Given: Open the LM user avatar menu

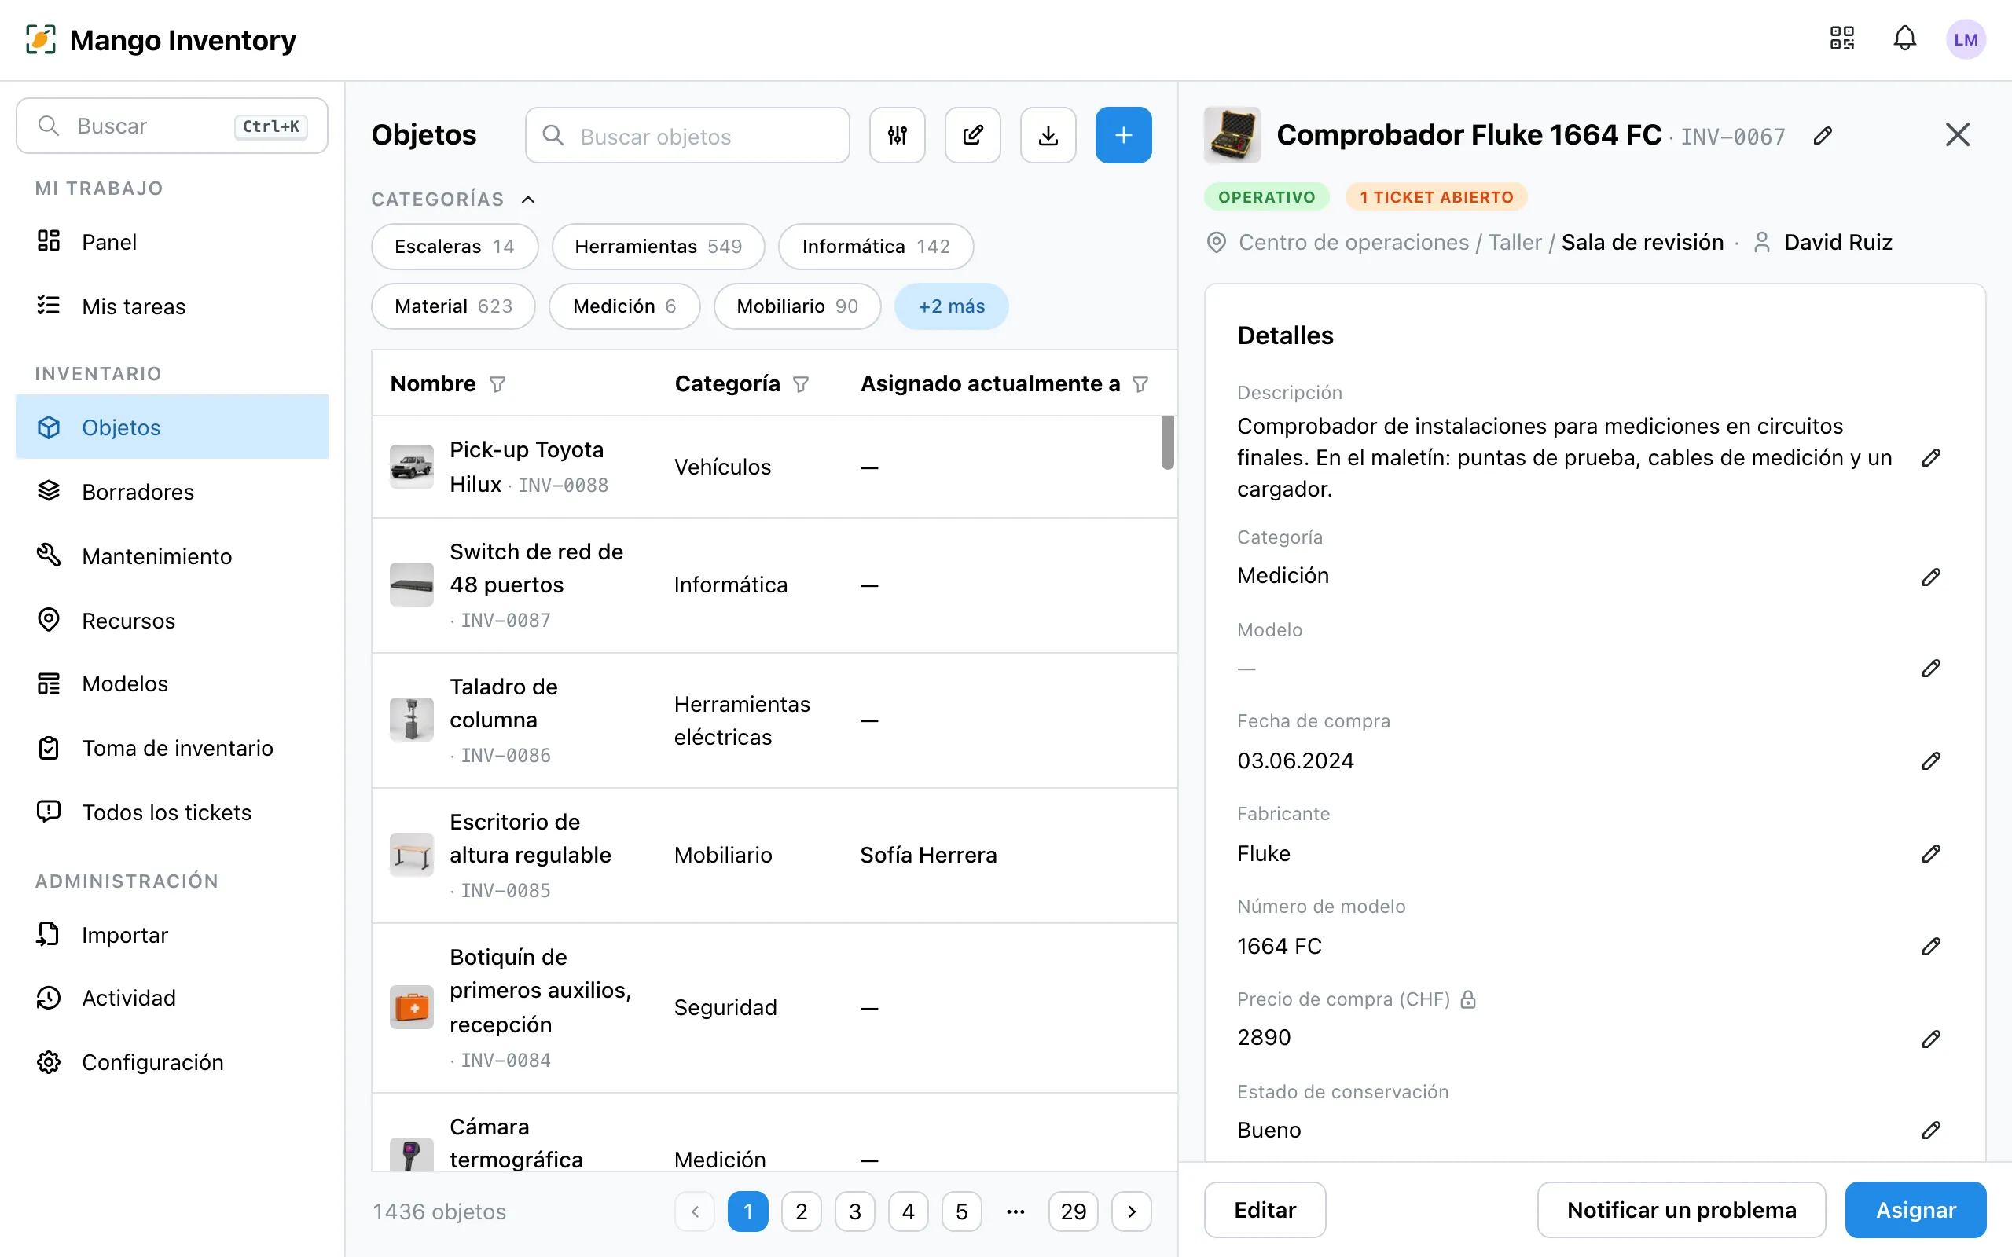Looking at the screenshot, I should pos(1966,39).
